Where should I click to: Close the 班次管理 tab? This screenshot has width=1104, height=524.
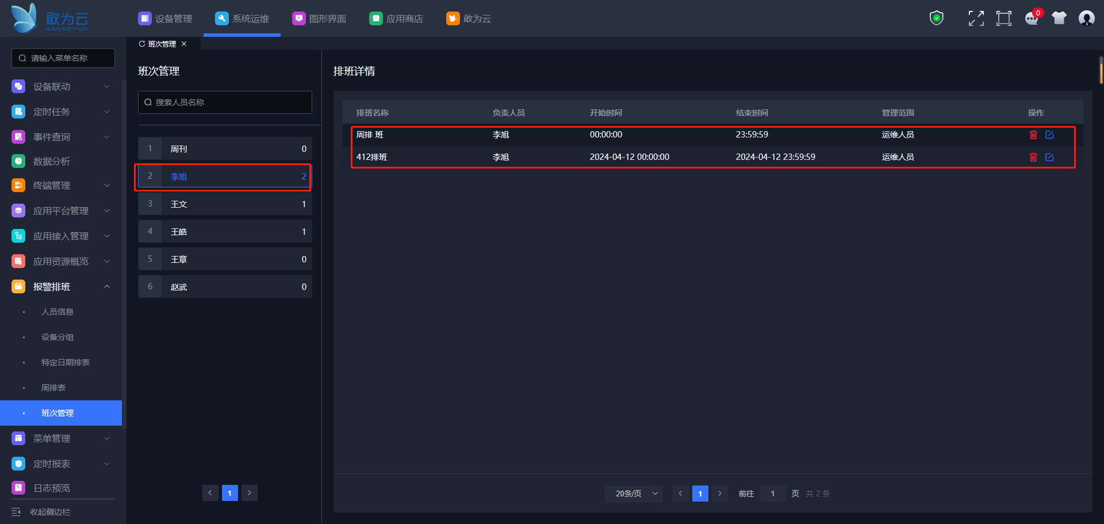point(184,44)
